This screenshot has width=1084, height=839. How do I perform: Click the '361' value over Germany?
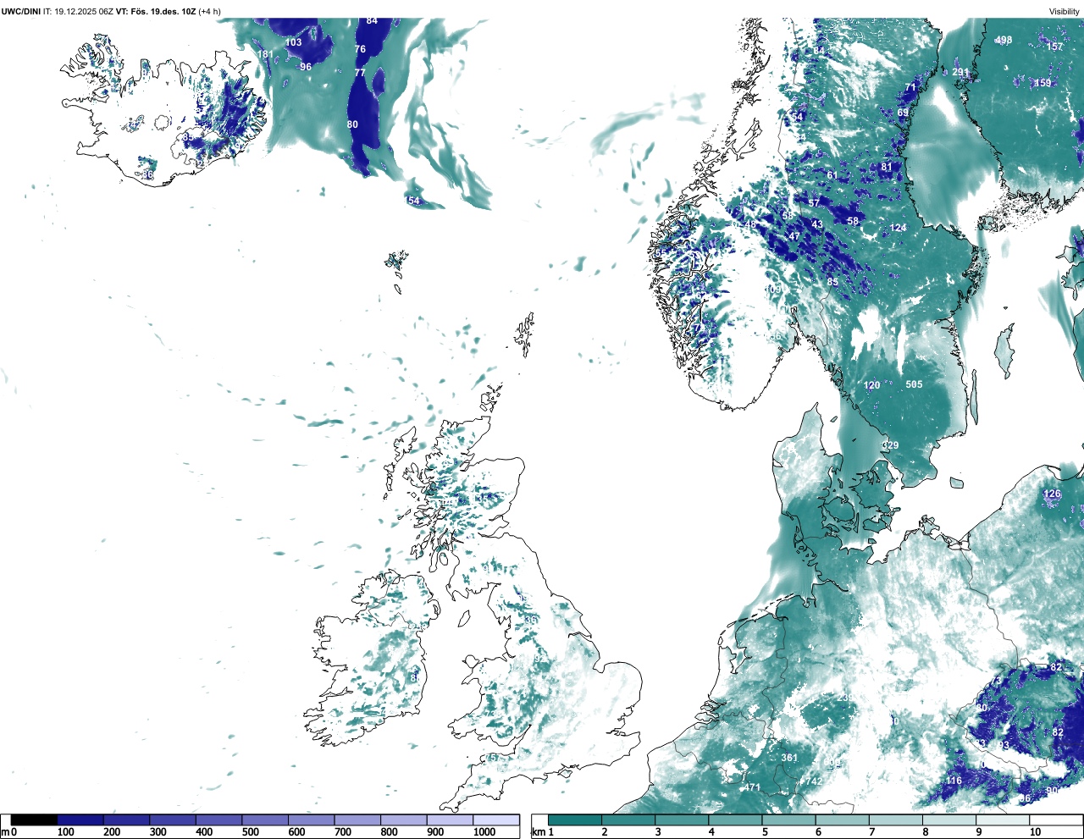pyautogui.click(x=789, y=758)
